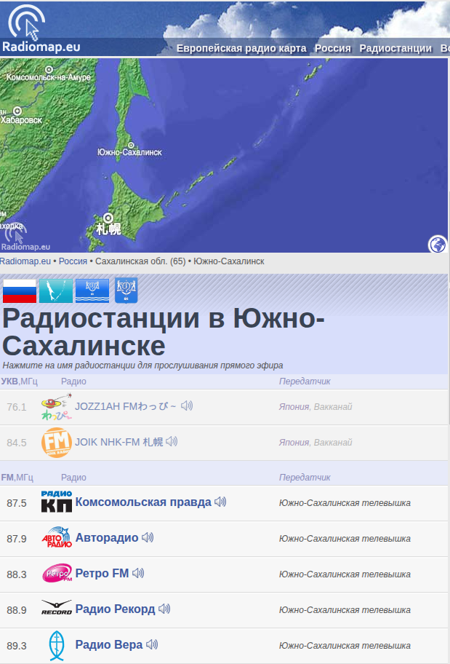Click the Radiomap.eu logo in header
The image size is (450, 664).
click(x=41, y=28)
